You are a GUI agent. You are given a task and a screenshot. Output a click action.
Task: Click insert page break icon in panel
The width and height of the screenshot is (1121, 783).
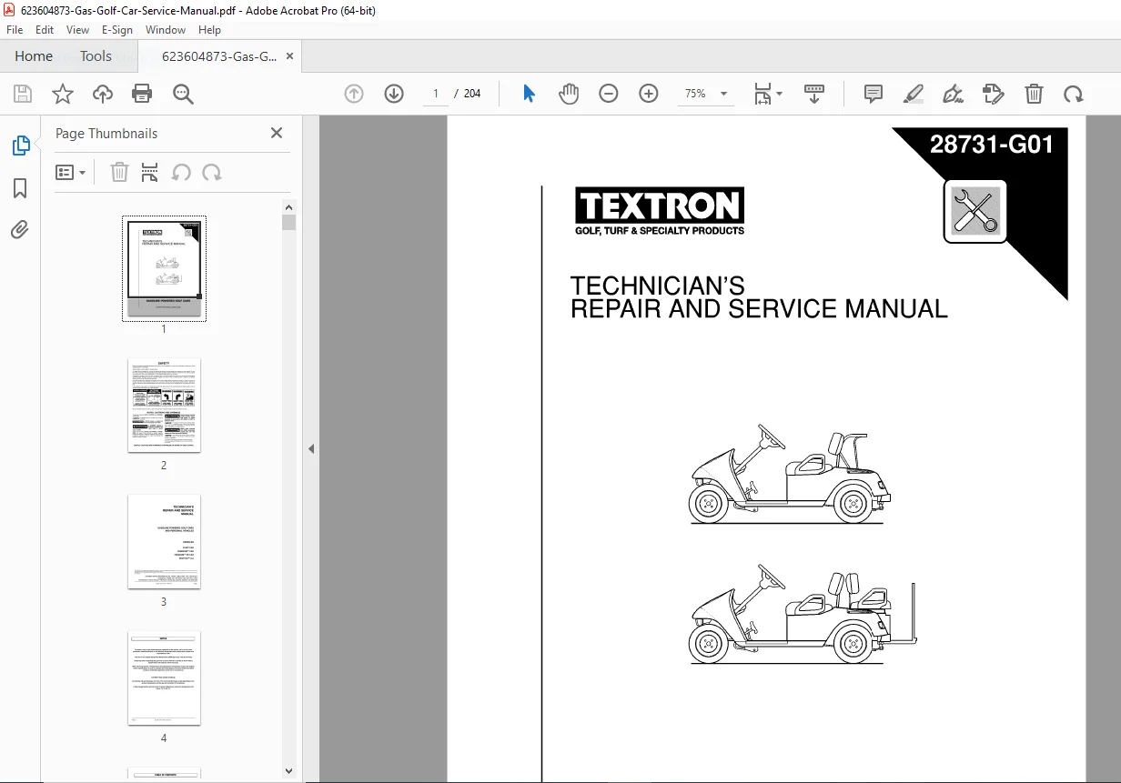point(150,172)
